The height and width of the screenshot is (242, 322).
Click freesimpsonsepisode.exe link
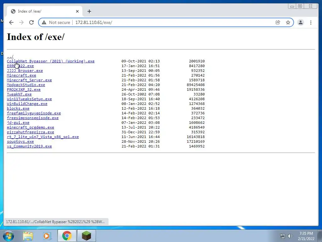click(x=33, y=118)
